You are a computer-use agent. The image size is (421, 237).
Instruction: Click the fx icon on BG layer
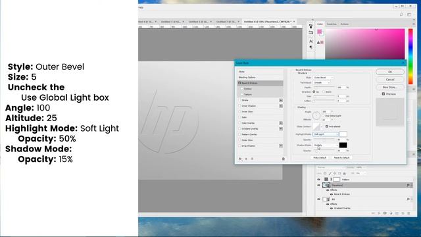coord(408,199)
